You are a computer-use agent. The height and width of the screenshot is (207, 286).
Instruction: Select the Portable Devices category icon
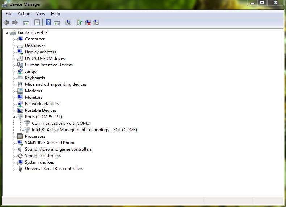[x=20, y=110]
